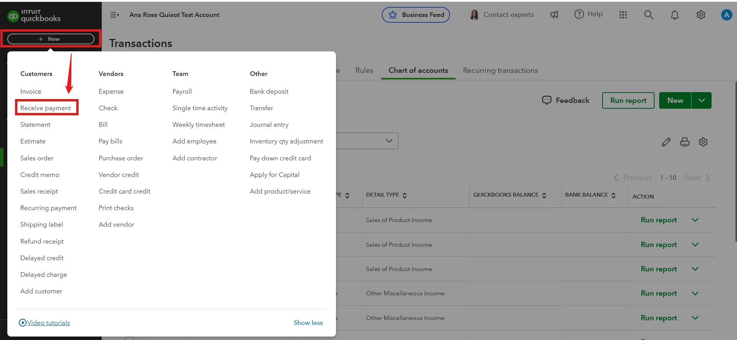This screenshot has height=340, width=737.
Task: Open the table settings gear icon
Action: pos(703,142)
